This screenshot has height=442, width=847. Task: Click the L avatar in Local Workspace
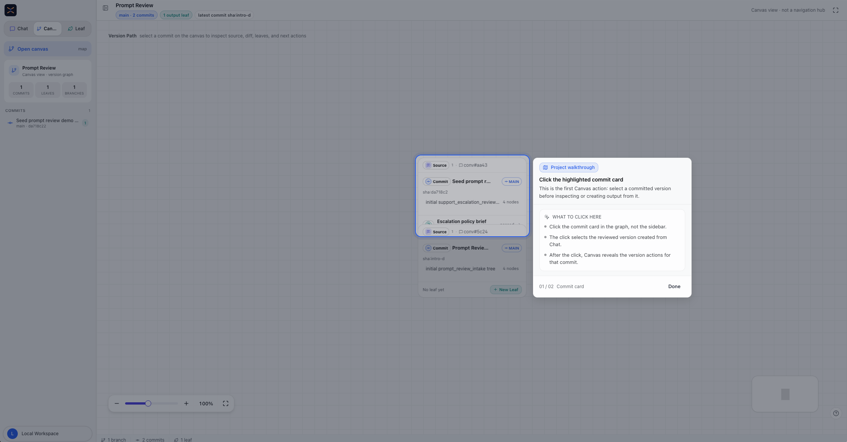pyautogui.click(x=12, y=434)
